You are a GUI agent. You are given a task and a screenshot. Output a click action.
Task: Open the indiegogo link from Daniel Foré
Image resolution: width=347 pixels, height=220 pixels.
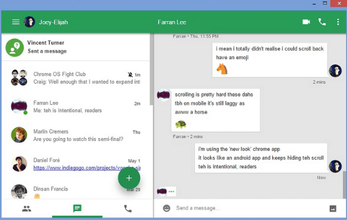[x=87, y=168]
